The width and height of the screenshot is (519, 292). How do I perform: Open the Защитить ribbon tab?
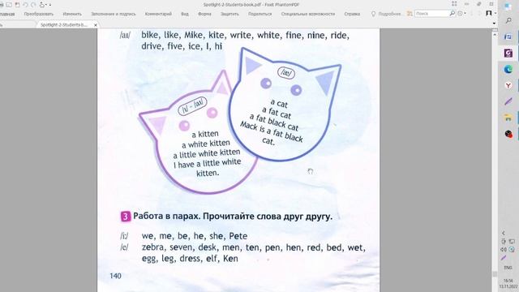229,14
